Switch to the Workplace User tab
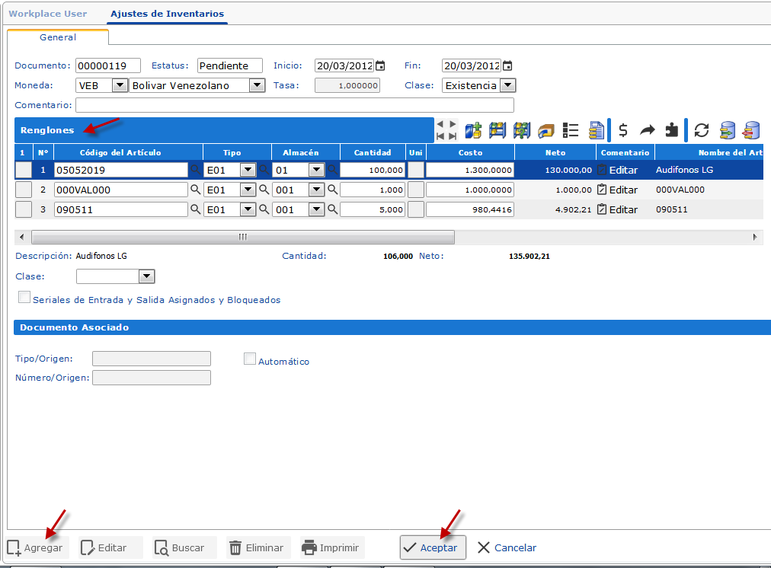This screenshot has height=568, width=771. (x=47, y=14)
